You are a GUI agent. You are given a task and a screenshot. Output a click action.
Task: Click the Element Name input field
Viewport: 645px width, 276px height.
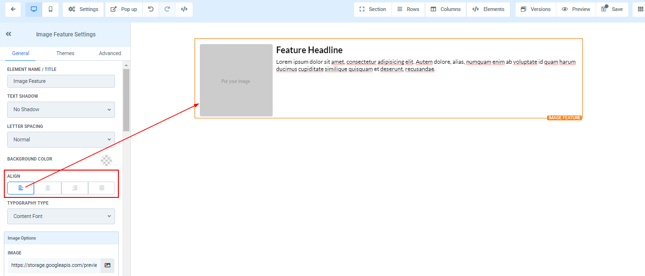61,81
